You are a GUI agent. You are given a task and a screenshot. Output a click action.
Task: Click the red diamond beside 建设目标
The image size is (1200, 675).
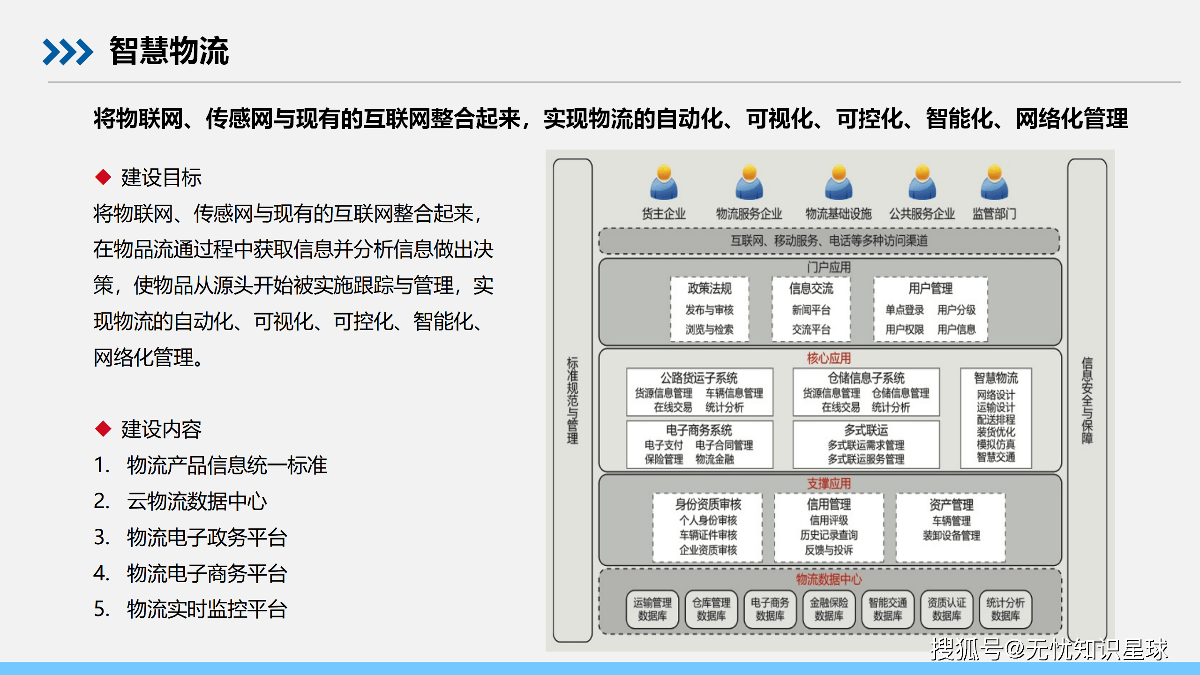103,177
